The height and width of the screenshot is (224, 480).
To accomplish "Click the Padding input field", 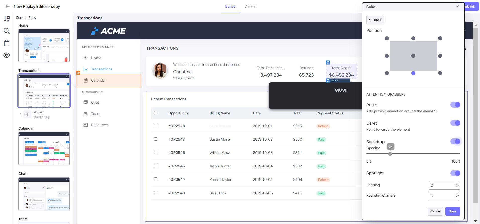I will [442, 185].
